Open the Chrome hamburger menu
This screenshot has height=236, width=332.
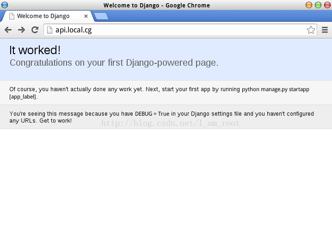point(325,30)
